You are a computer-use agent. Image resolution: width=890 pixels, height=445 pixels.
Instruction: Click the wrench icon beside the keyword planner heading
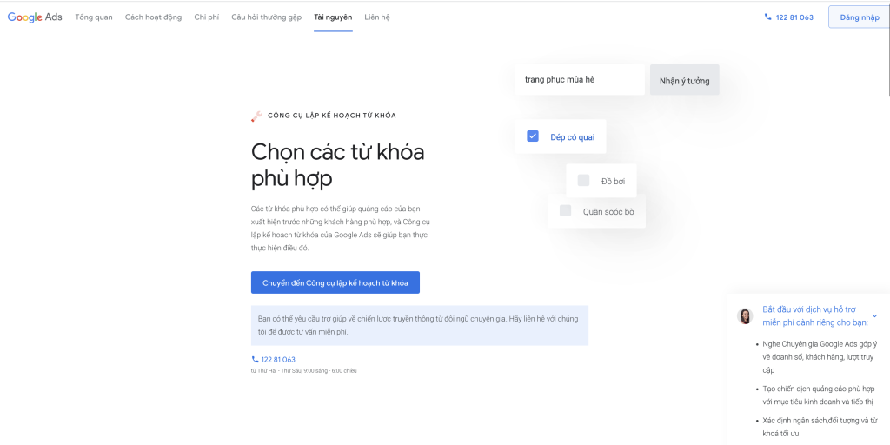click(x=256, y=116)
